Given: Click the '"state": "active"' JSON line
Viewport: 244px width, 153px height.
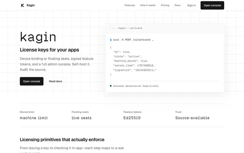Looking at the screenshot, I should pyautogui.click(x=127, y=57).
